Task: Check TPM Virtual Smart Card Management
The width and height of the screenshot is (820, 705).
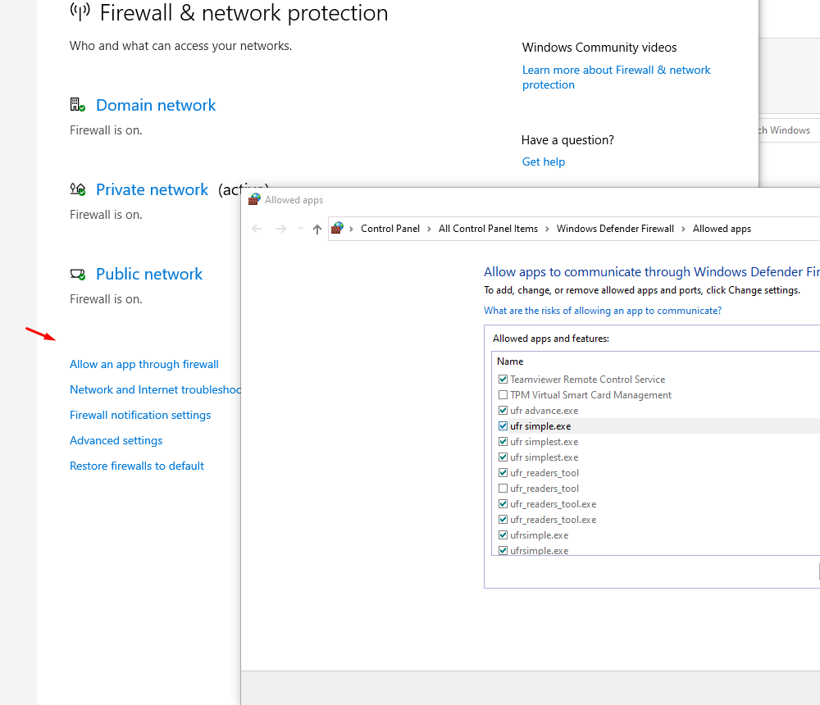Action: [x=503, y=395]
